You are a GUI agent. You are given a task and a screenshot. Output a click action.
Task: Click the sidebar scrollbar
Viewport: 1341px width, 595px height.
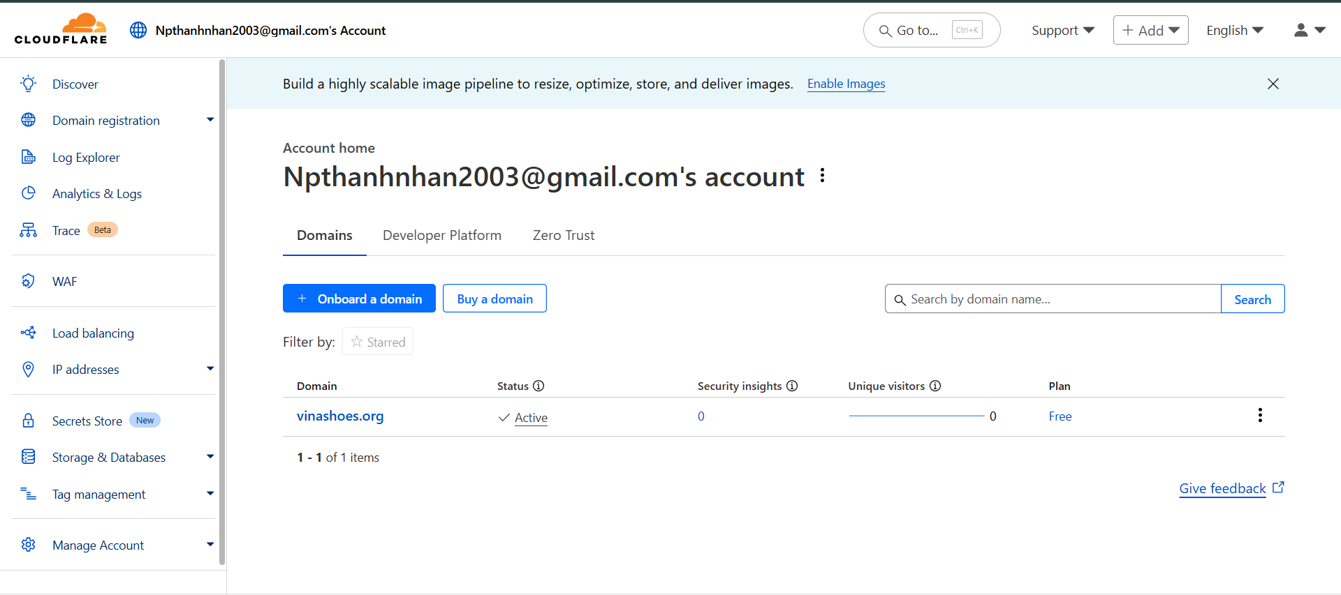[222, 312]
